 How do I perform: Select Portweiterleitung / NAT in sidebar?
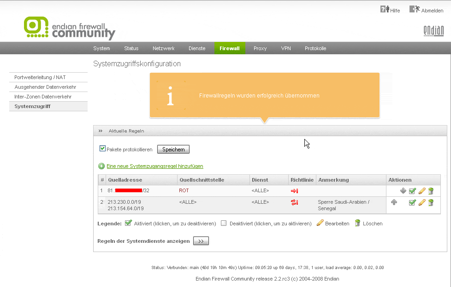coord(40,77)
